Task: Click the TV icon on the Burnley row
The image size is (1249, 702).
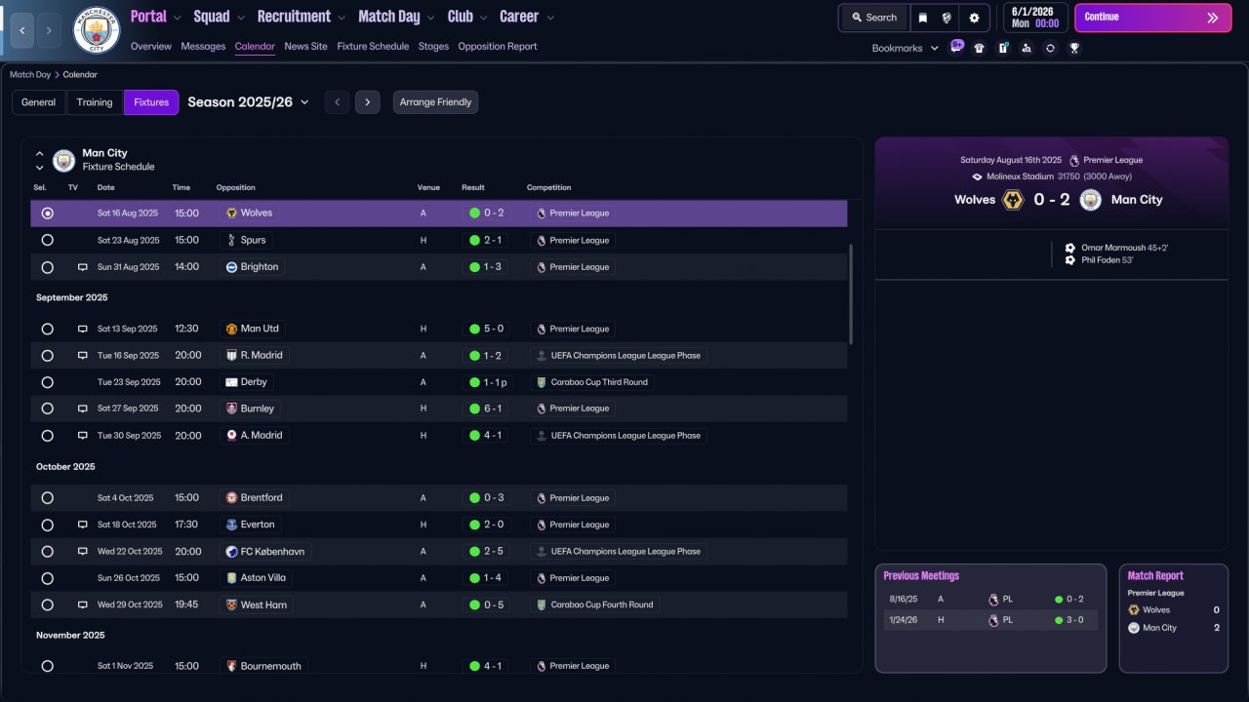Action: 83,409
